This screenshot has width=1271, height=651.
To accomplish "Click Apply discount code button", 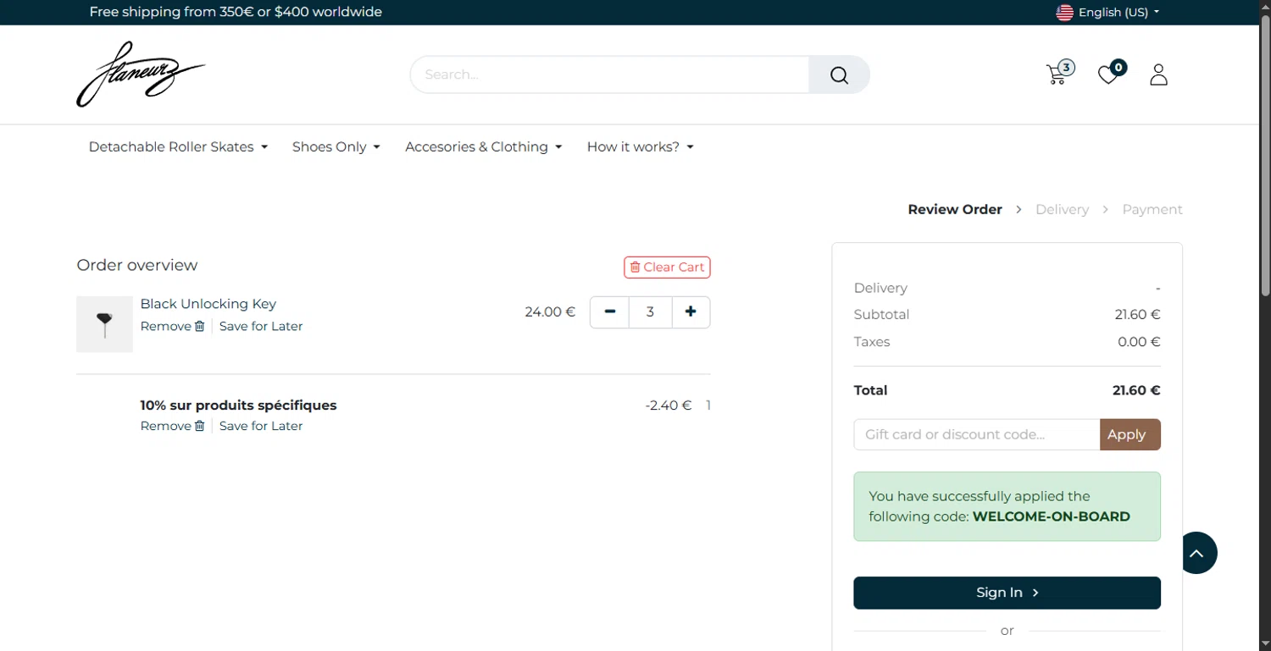I will (x=1129, y=434).
